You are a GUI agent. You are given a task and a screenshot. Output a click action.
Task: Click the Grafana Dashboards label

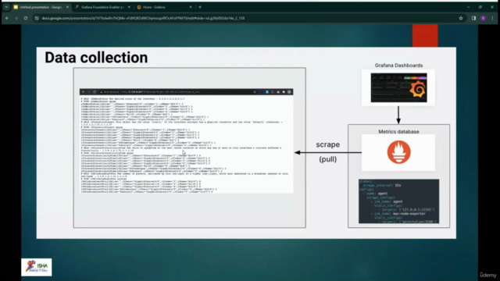(x=398, y=66)
